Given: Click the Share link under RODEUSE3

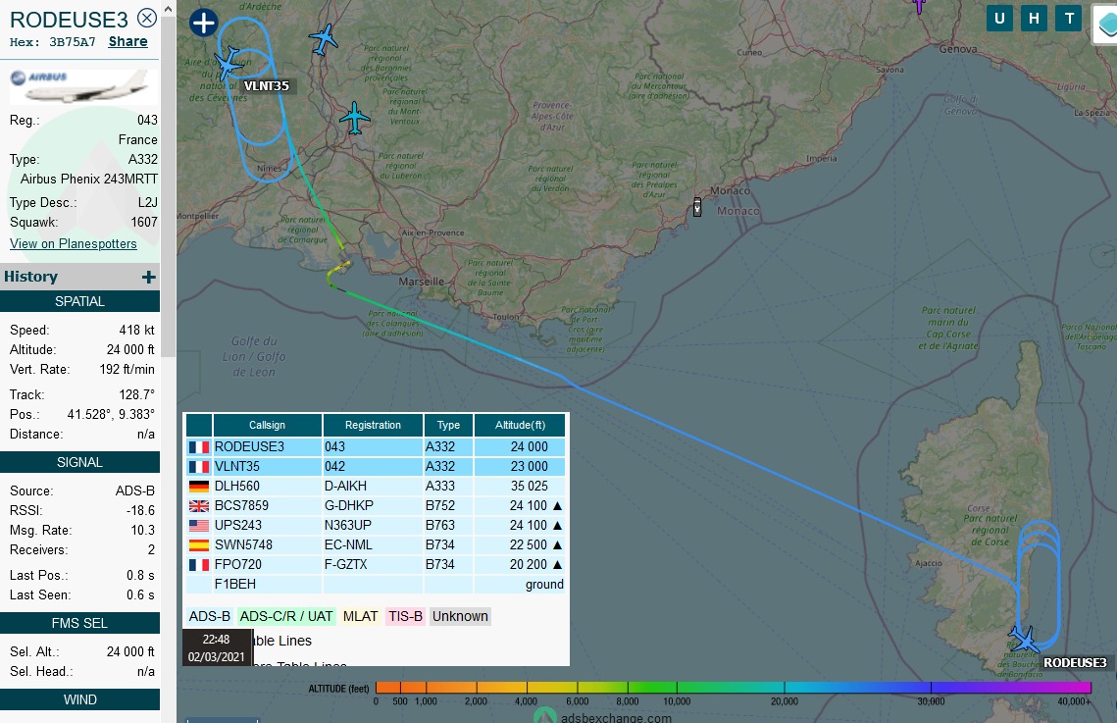Looking at the screenshot, I should point(127,42).
